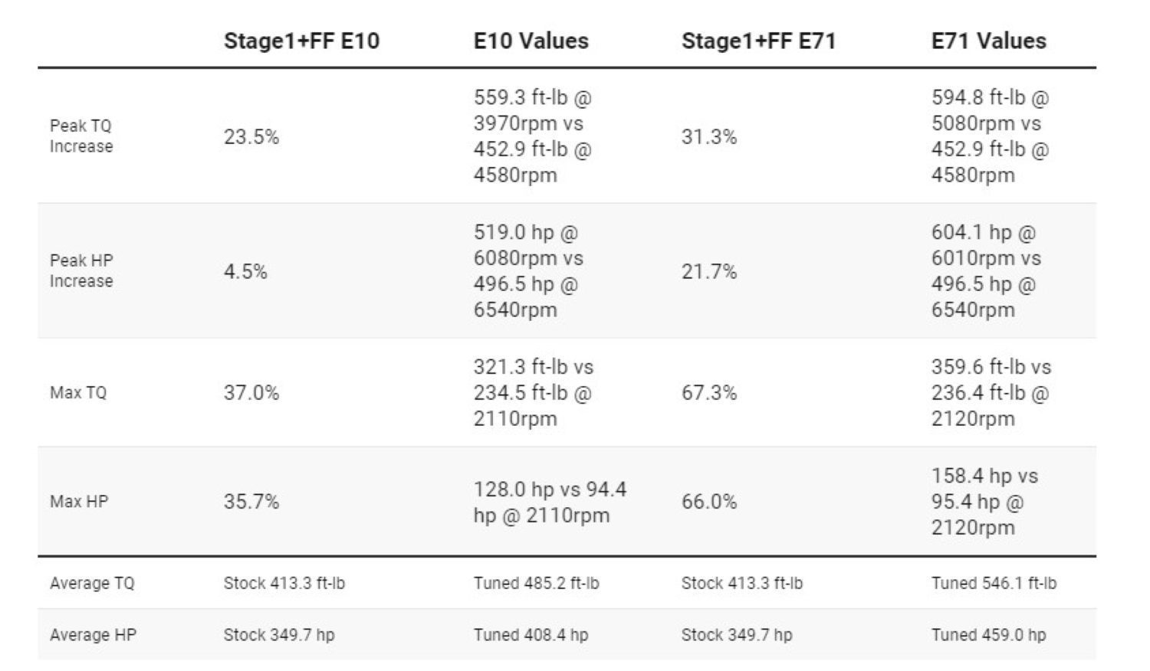Select the Peak HP Increase row label
This screenshot has width=1150, height=671.
81,271
